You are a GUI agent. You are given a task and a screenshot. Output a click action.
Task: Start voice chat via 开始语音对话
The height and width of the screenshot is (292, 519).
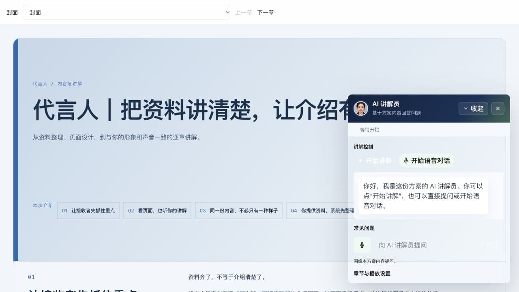point(427,161)
